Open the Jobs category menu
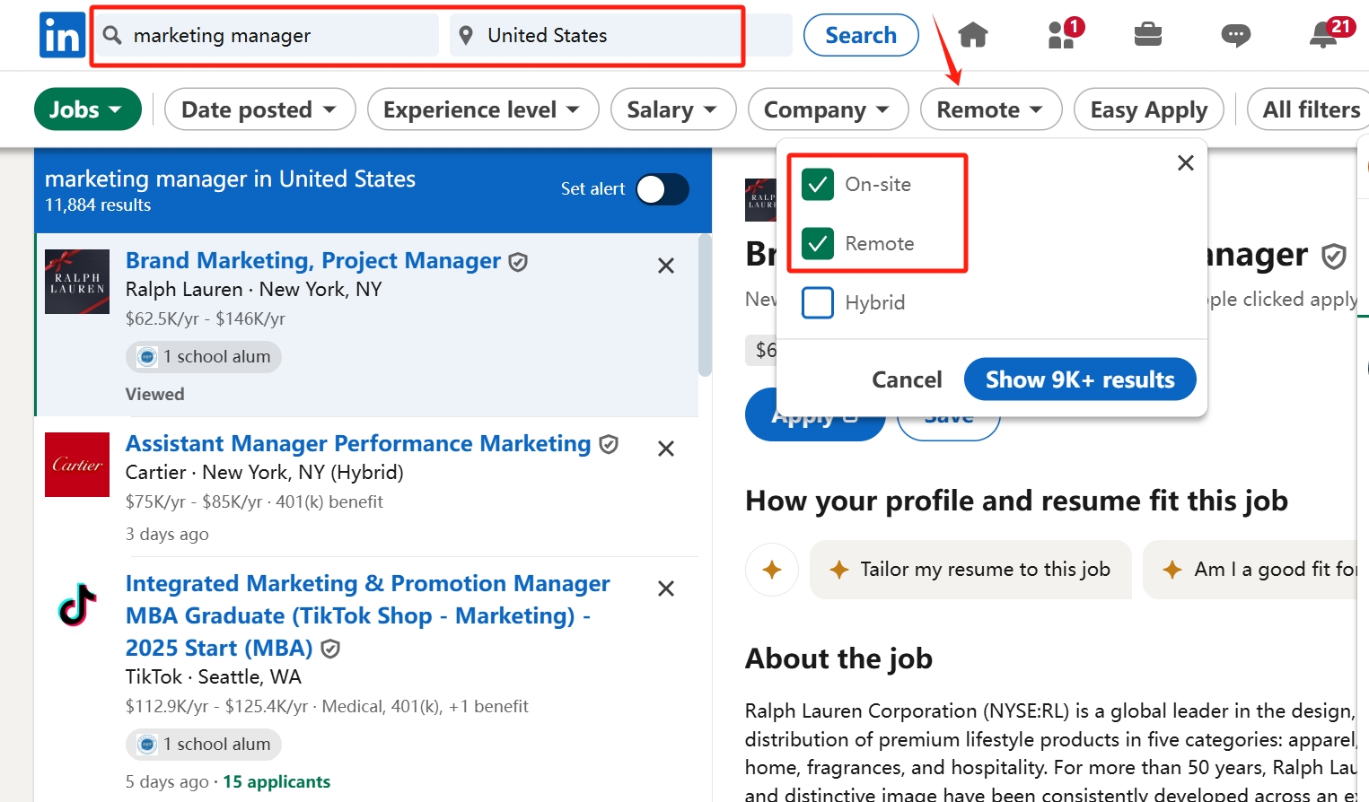 tap(87, 109)
